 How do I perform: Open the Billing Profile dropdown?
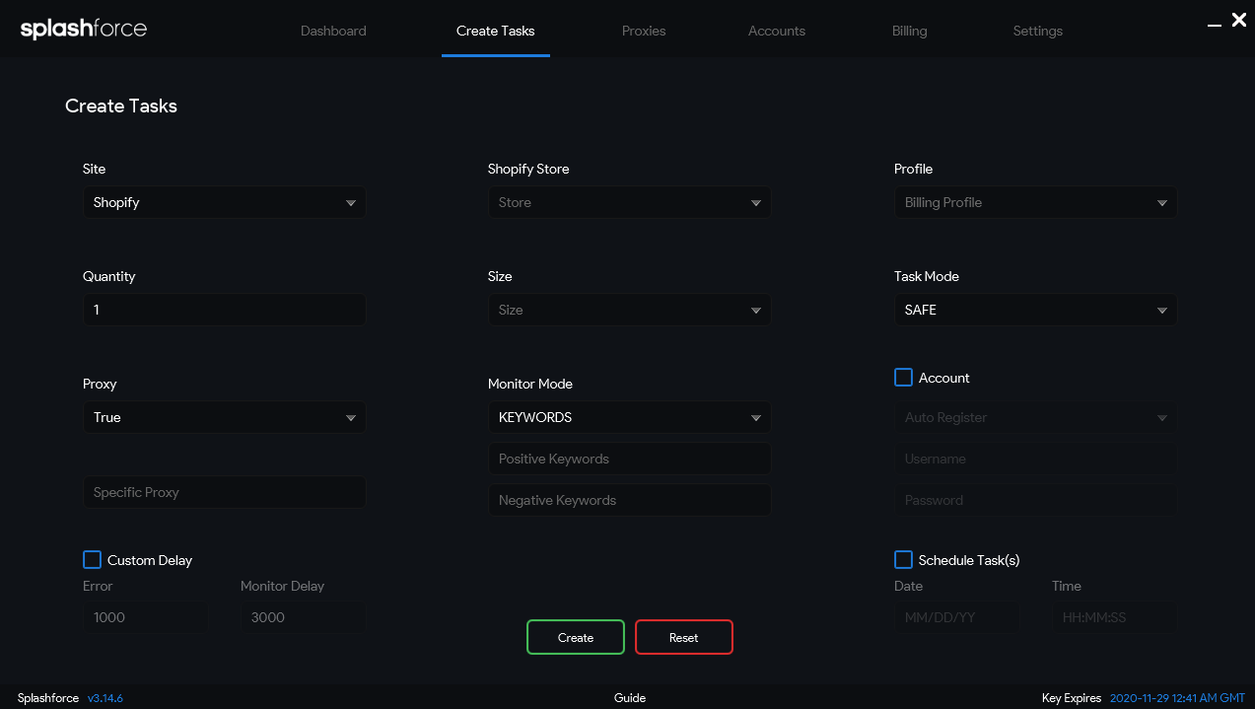pyautogui.click(x=1035, y=202)
